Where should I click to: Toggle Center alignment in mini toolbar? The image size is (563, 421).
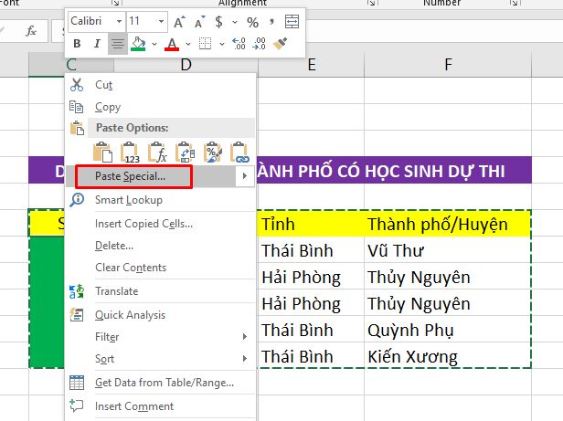coord(117,44)
